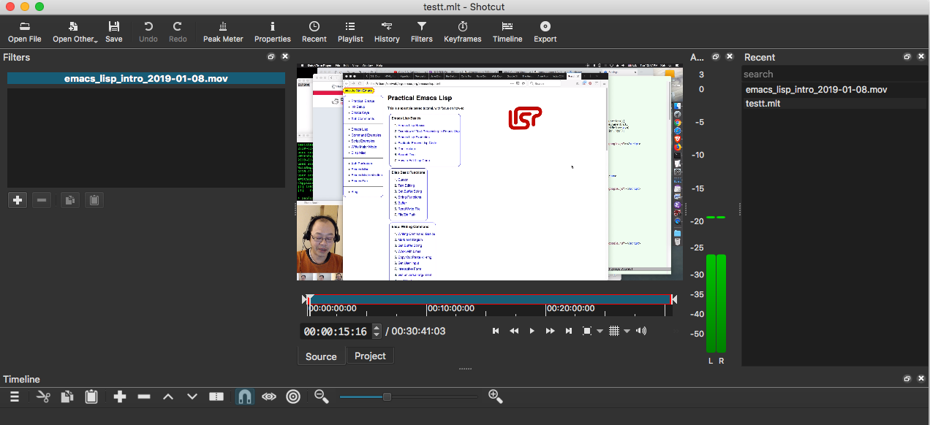The height and width of the screenshot is (425, 930).
Task: Click the 00:10:00:00 mark on scrub bar
Action: [450, 309]
